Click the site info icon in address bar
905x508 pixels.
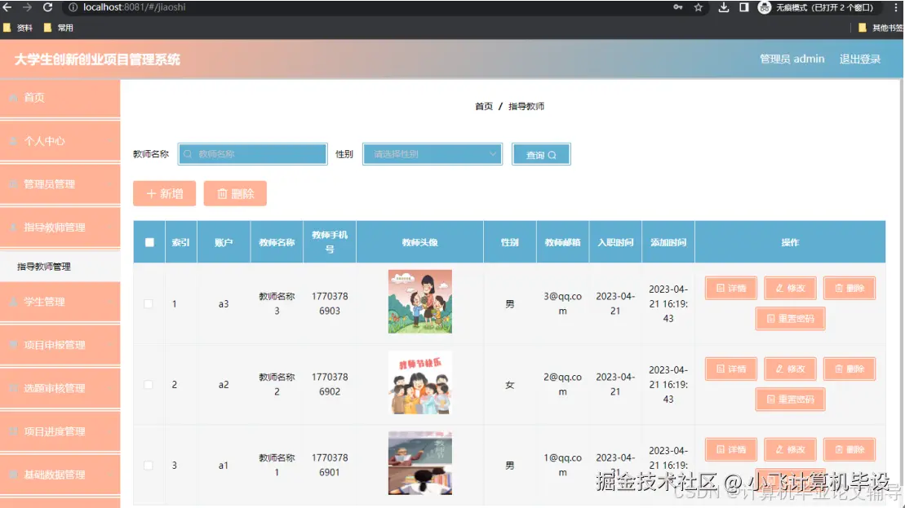tap(73, 7)
